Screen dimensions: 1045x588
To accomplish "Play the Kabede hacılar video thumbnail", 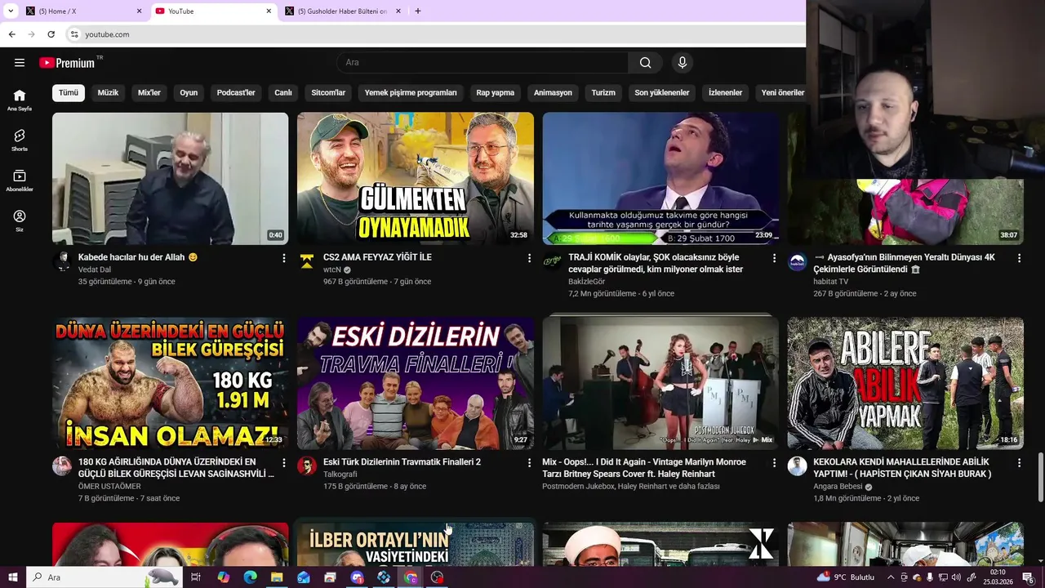I will point(171,179).
